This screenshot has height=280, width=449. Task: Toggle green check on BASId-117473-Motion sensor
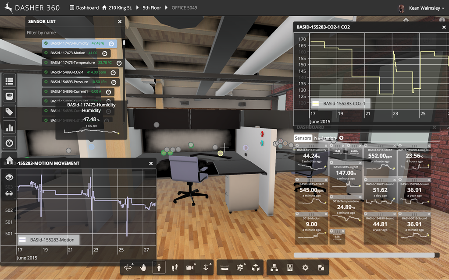(x=46, y=53)
